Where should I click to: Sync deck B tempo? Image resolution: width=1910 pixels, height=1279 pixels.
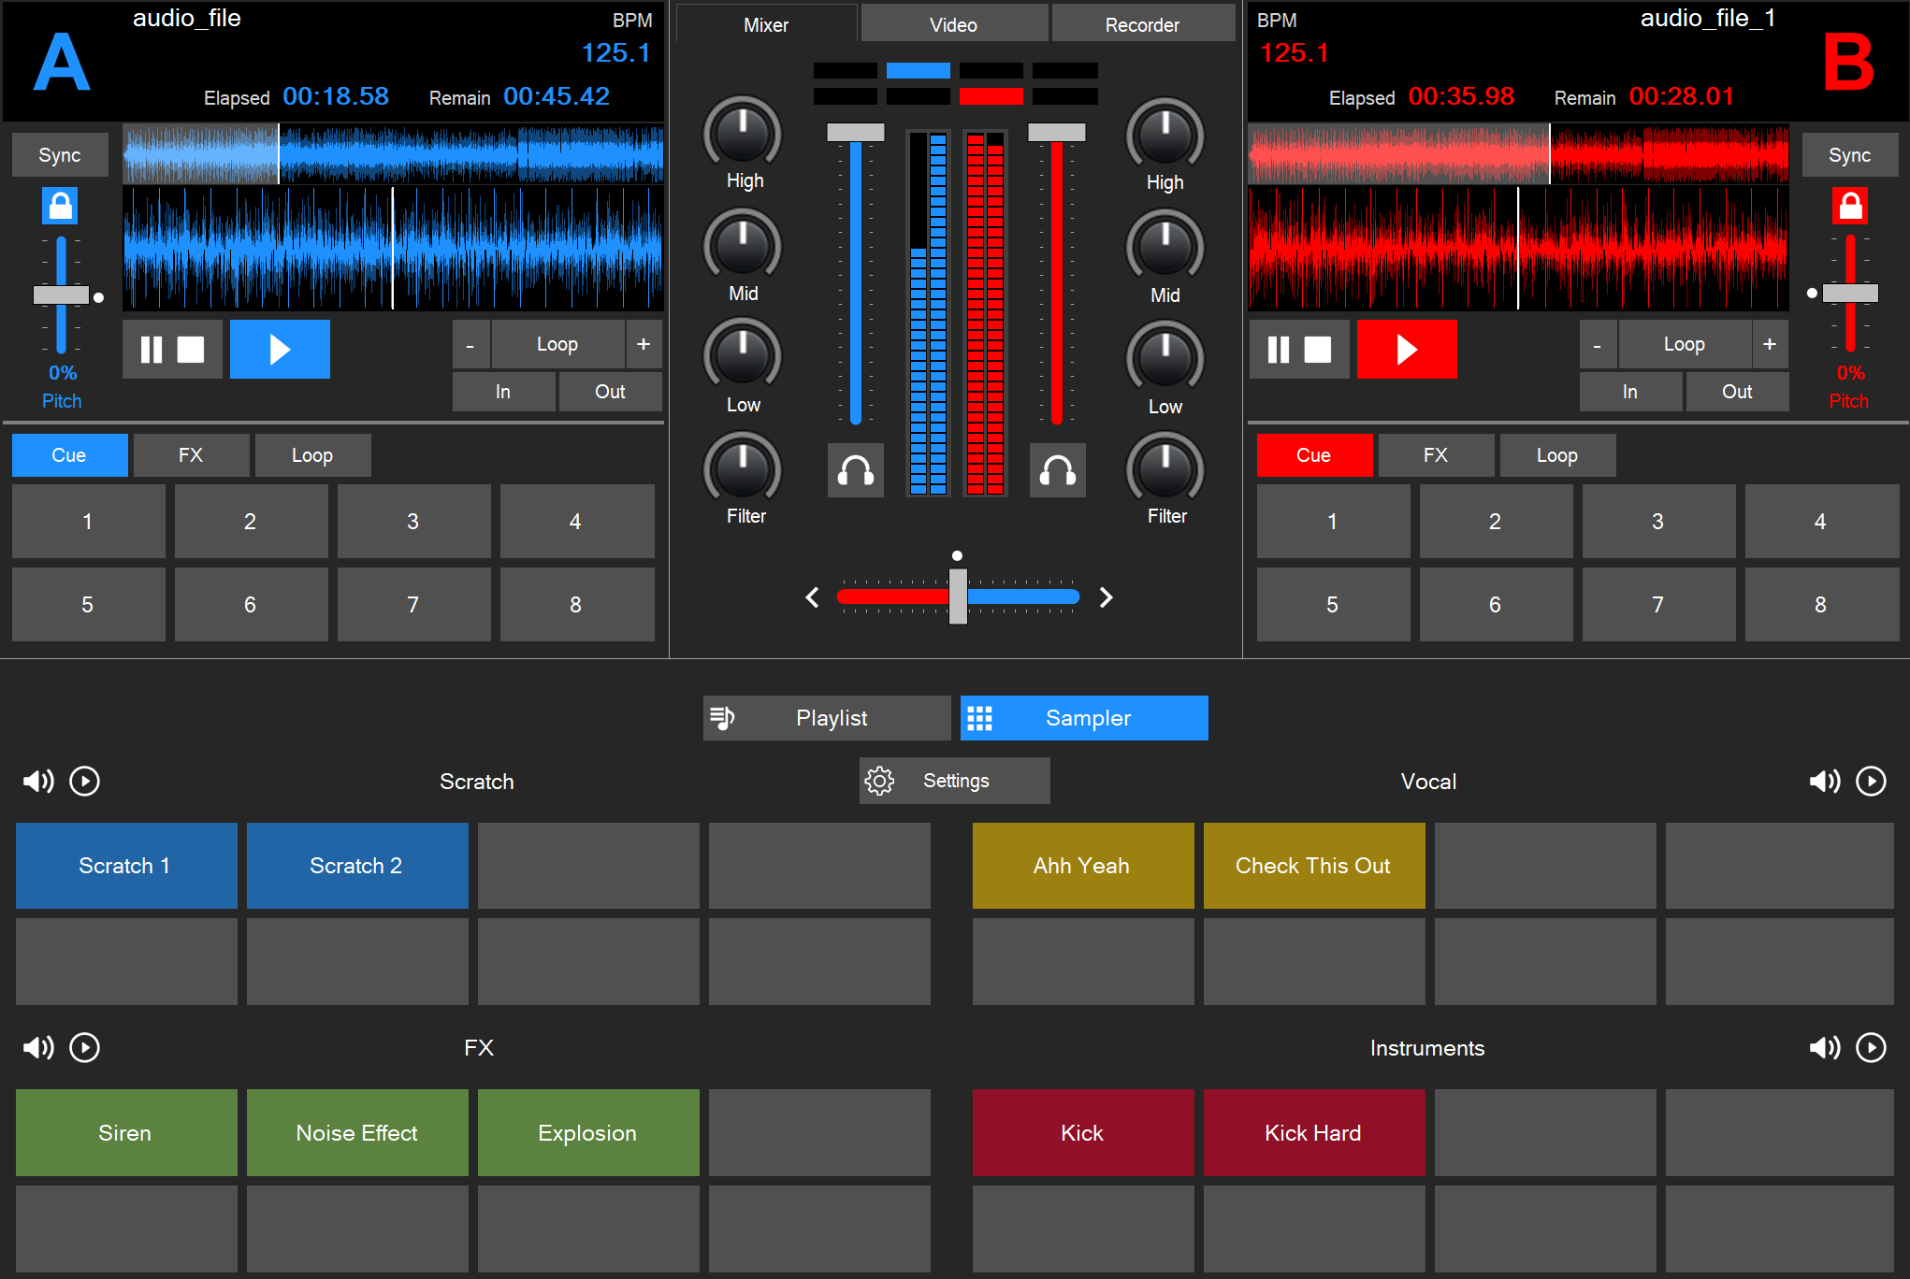pos(1850,155)
